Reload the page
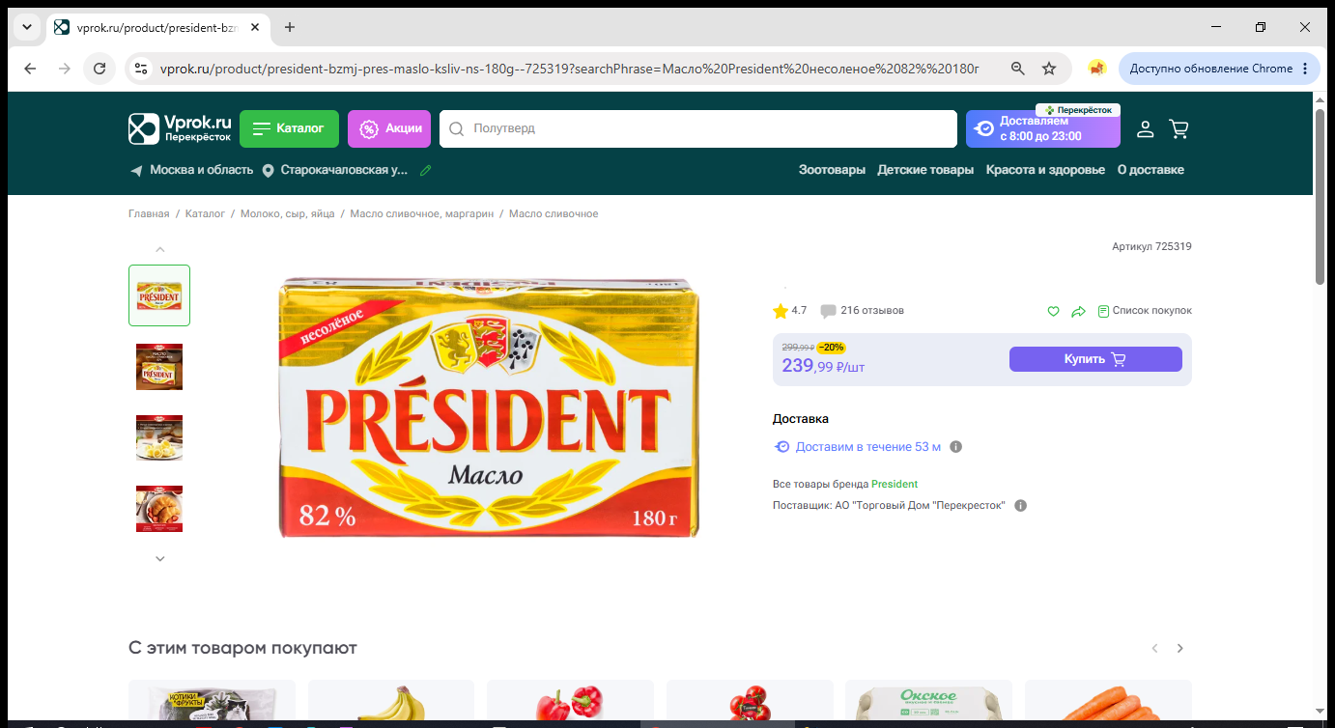This screenshot has height=728, width=1335. pos(99,69)
